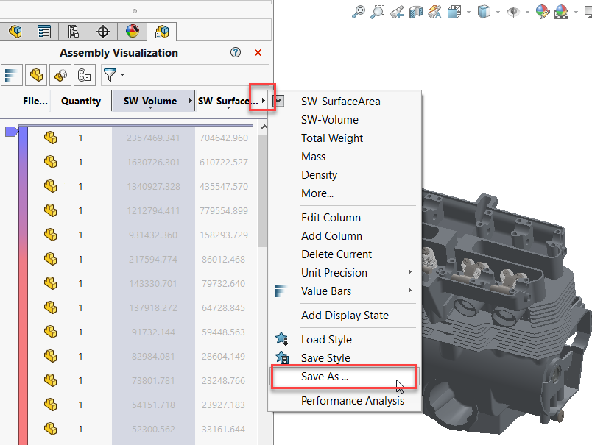Click Save Style in the menu
The width and height of the screenshot is (592, 445).
pyautogui.click(x=325, y=358)
